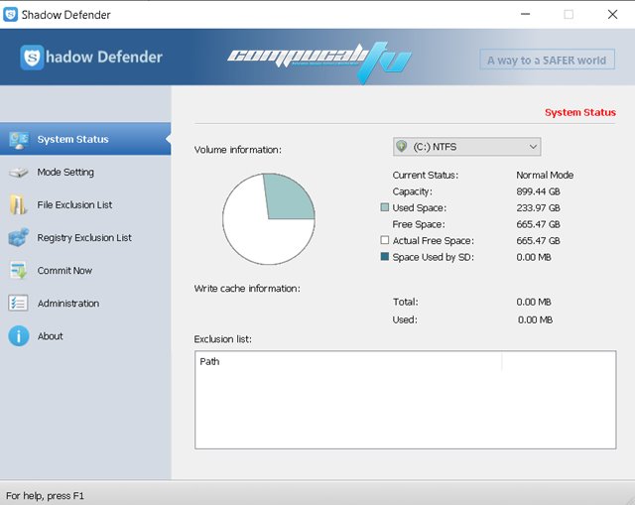Click the File Exclusion List folder icon
This screenshot has width=635, height=505.
pyautogui.click(x=18, y=205)
